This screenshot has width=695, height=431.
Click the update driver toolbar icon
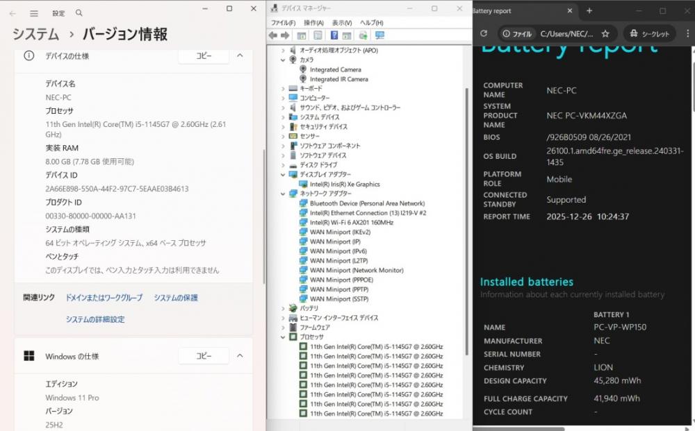point(363,35)
